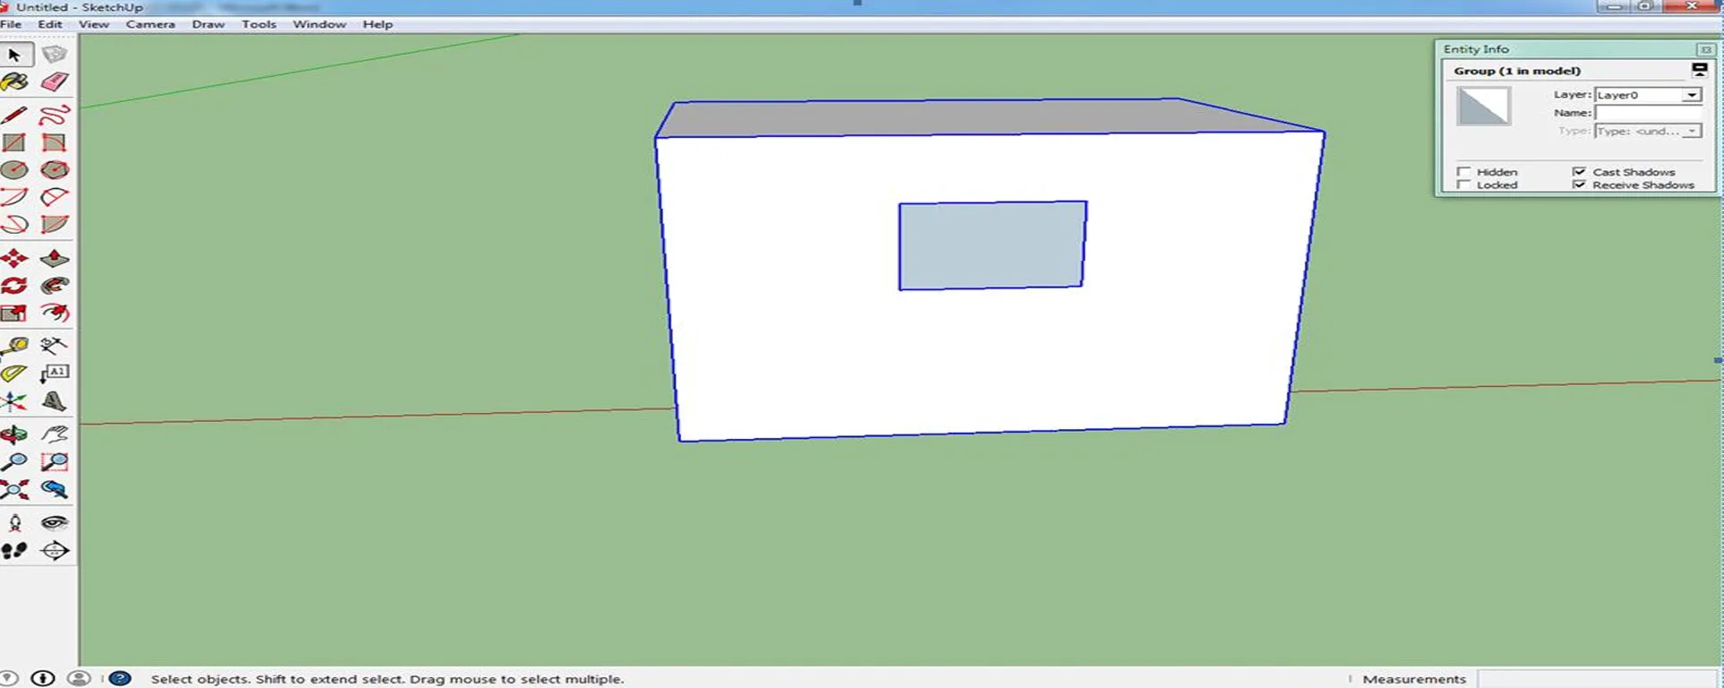Open the Tools menu
1724x688 pixels.
click(259, 24)
